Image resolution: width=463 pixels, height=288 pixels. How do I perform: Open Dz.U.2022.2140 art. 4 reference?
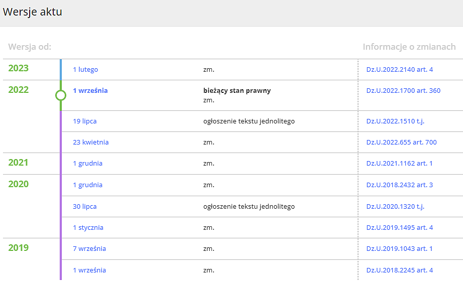[400, 70]
